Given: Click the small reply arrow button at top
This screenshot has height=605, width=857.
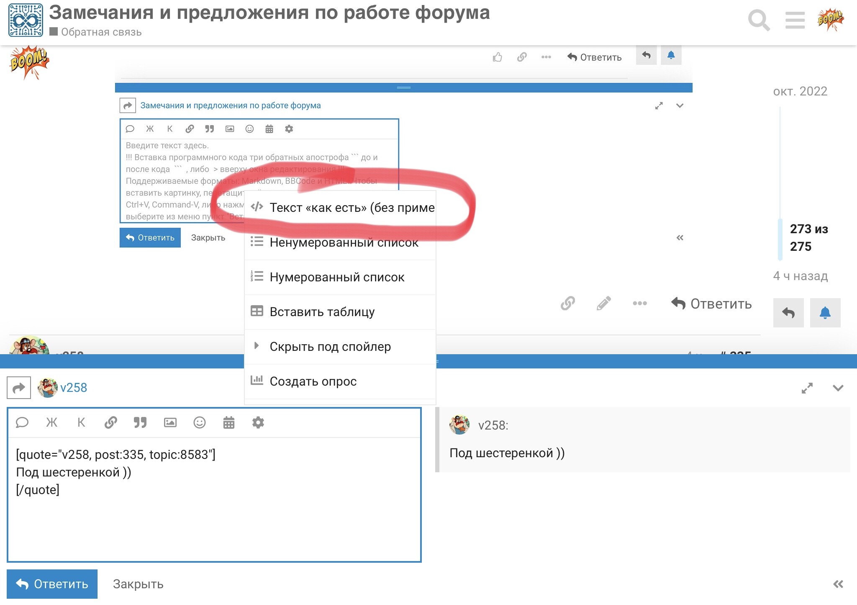Looking at the screenshot, I should [646, 55].
